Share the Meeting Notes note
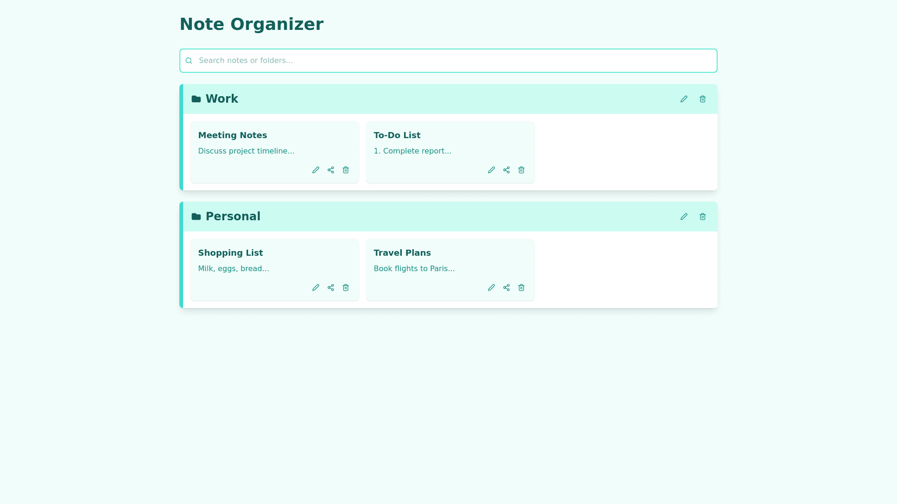 [x=331, y=170]
